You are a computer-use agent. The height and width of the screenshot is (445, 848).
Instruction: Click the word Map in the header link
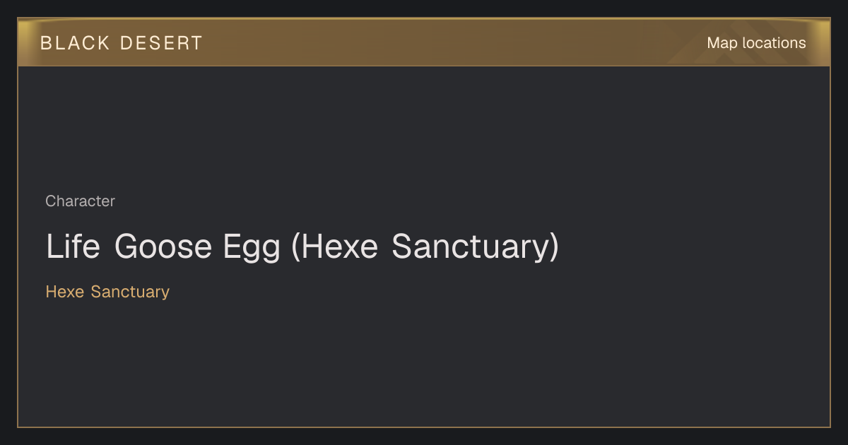click(x=722, y=43)
